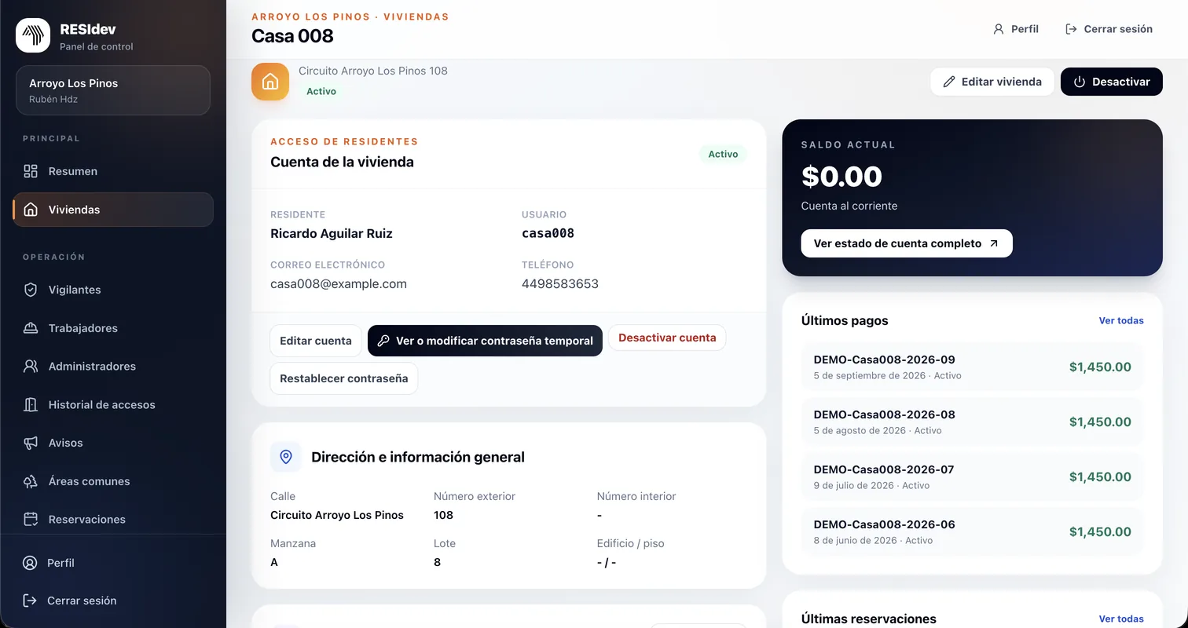
Task: Open payment DEMO-Casa008-2026-08
Action: tap(973, 422)
